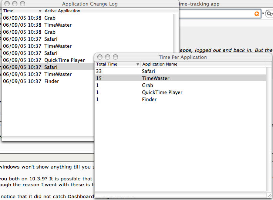Screen dimensions: 273x200
Task: Sort Time Per Application by Total Time
Action: (x=118, y=64)
